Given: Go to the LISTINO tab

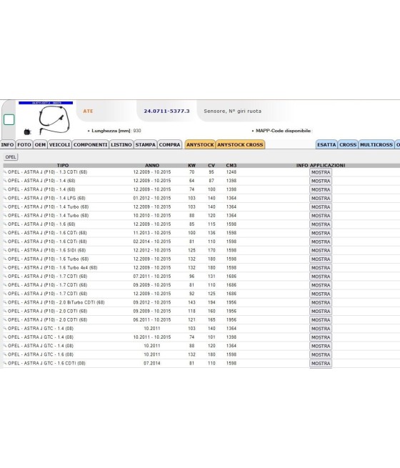Looking at the screenshot, I should [121, 144].
